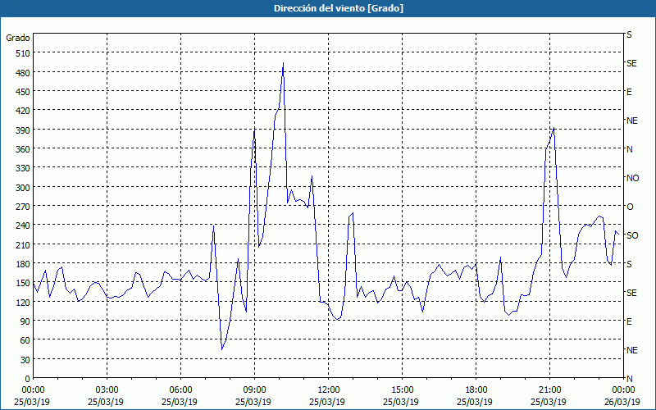Click the 210 degree axis label
This screenshot has height=410, width=656.
pos(23,244)
